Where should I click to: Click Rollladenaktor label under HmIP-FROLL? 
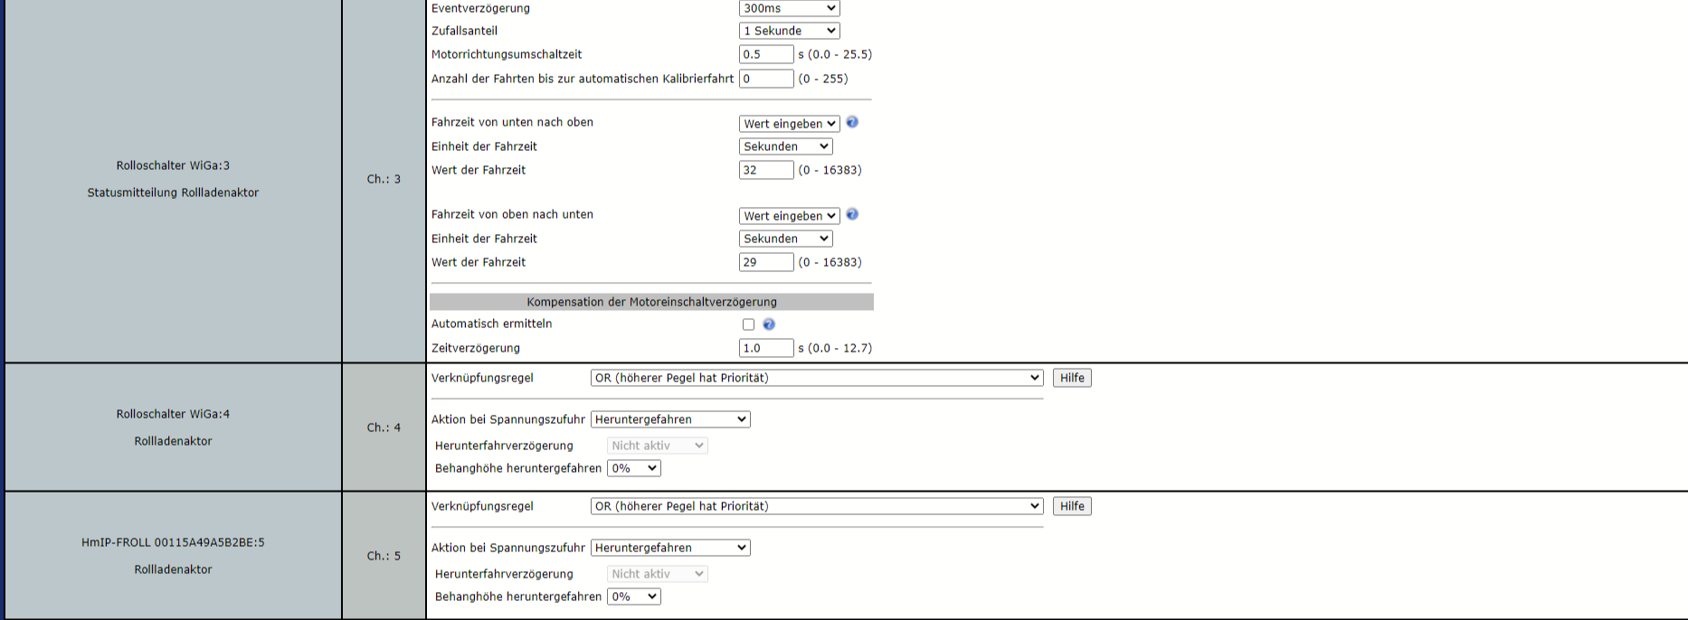(x=173, y=569)
